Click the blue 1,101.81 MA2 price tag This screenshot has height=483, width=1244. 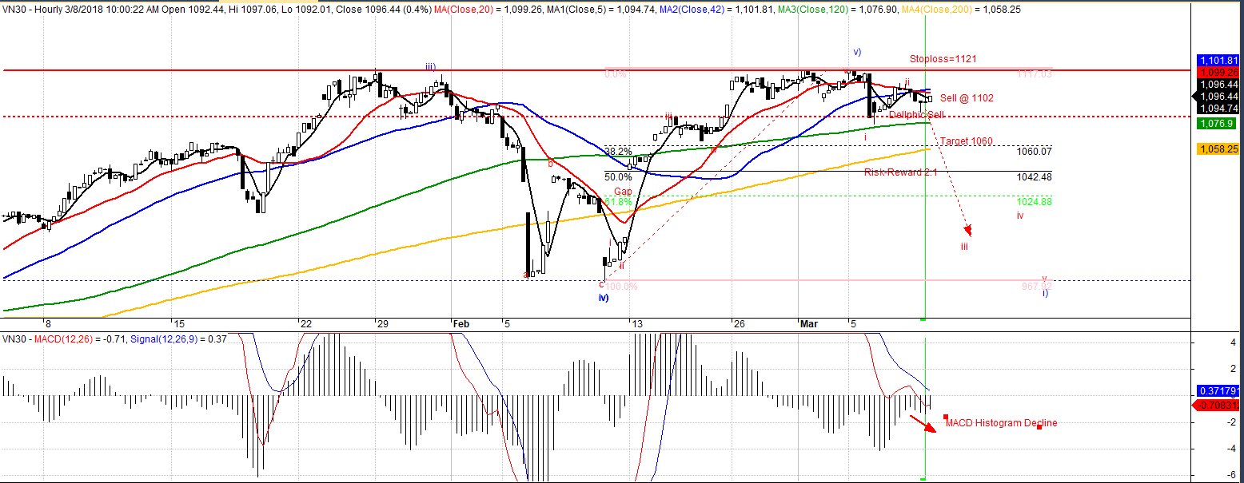click(1218, 60)
